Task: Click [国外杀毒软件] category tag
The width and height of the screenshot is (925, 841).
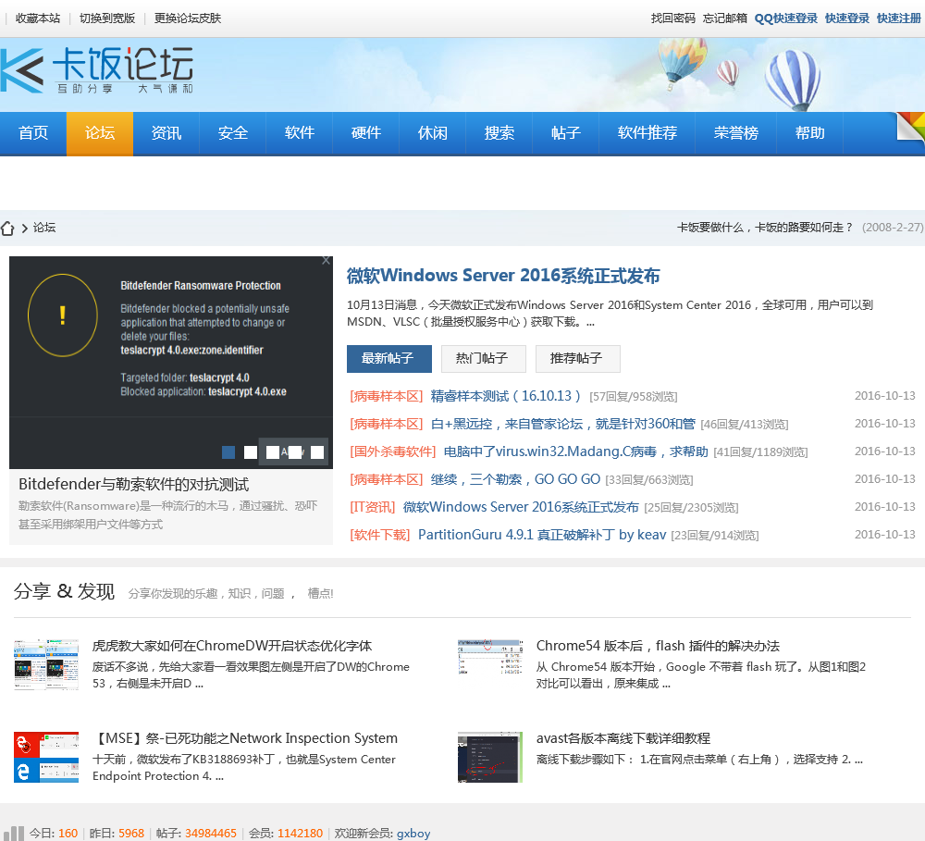Action: pos(393,451)
